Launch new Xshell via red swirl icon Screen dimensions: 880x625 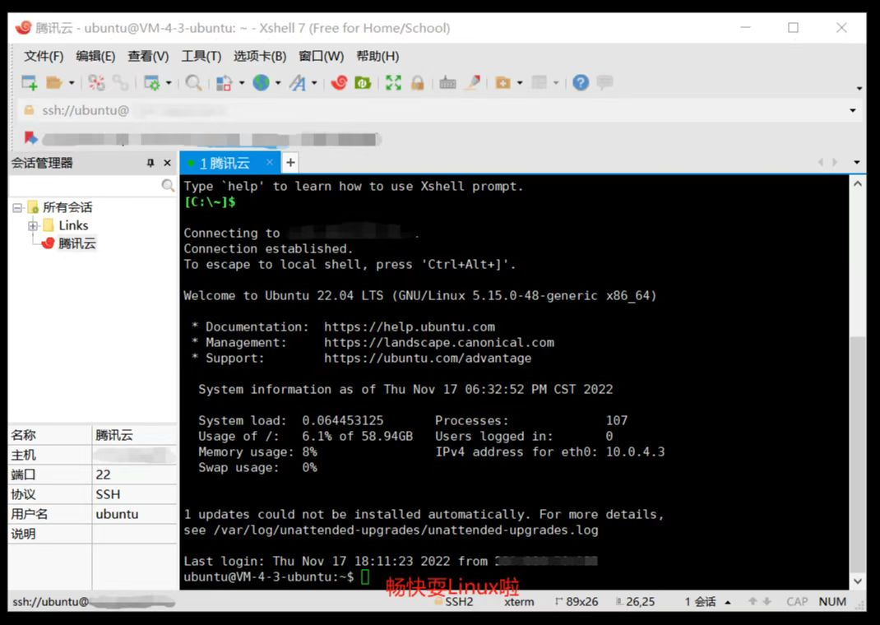coord(339,83)
